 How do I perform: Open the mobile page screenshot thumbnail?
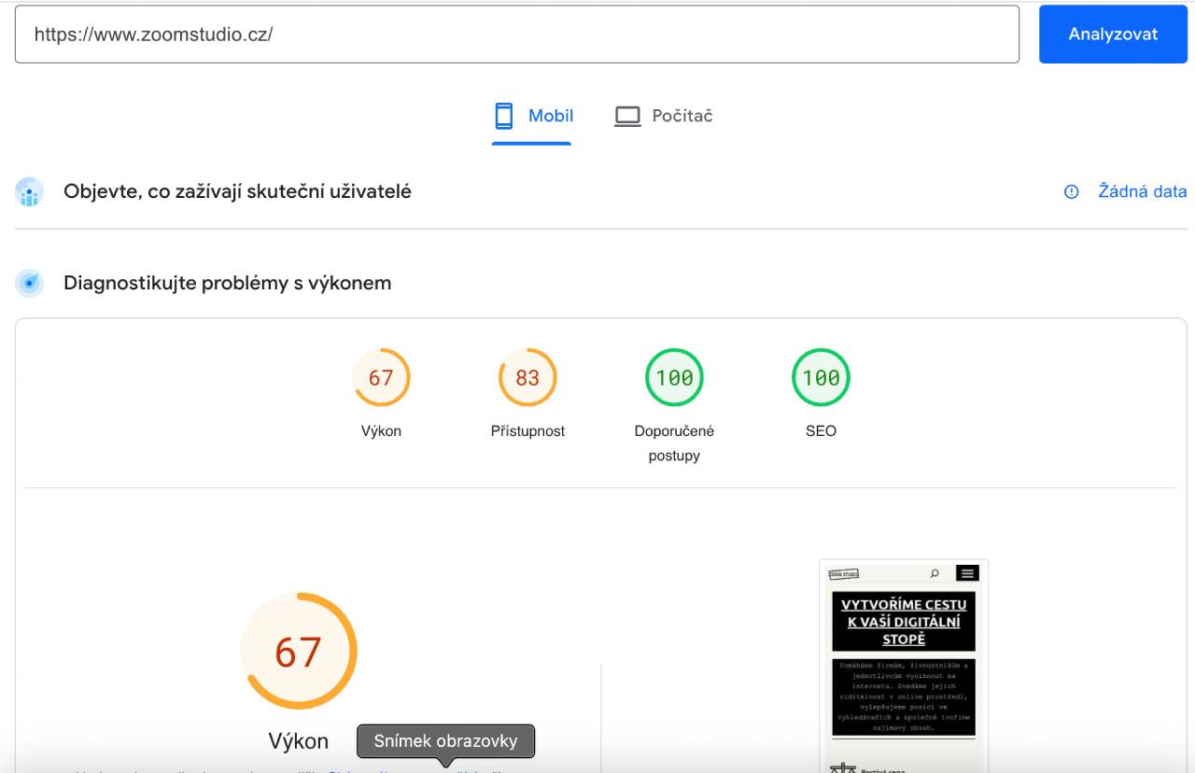[904, 666]
